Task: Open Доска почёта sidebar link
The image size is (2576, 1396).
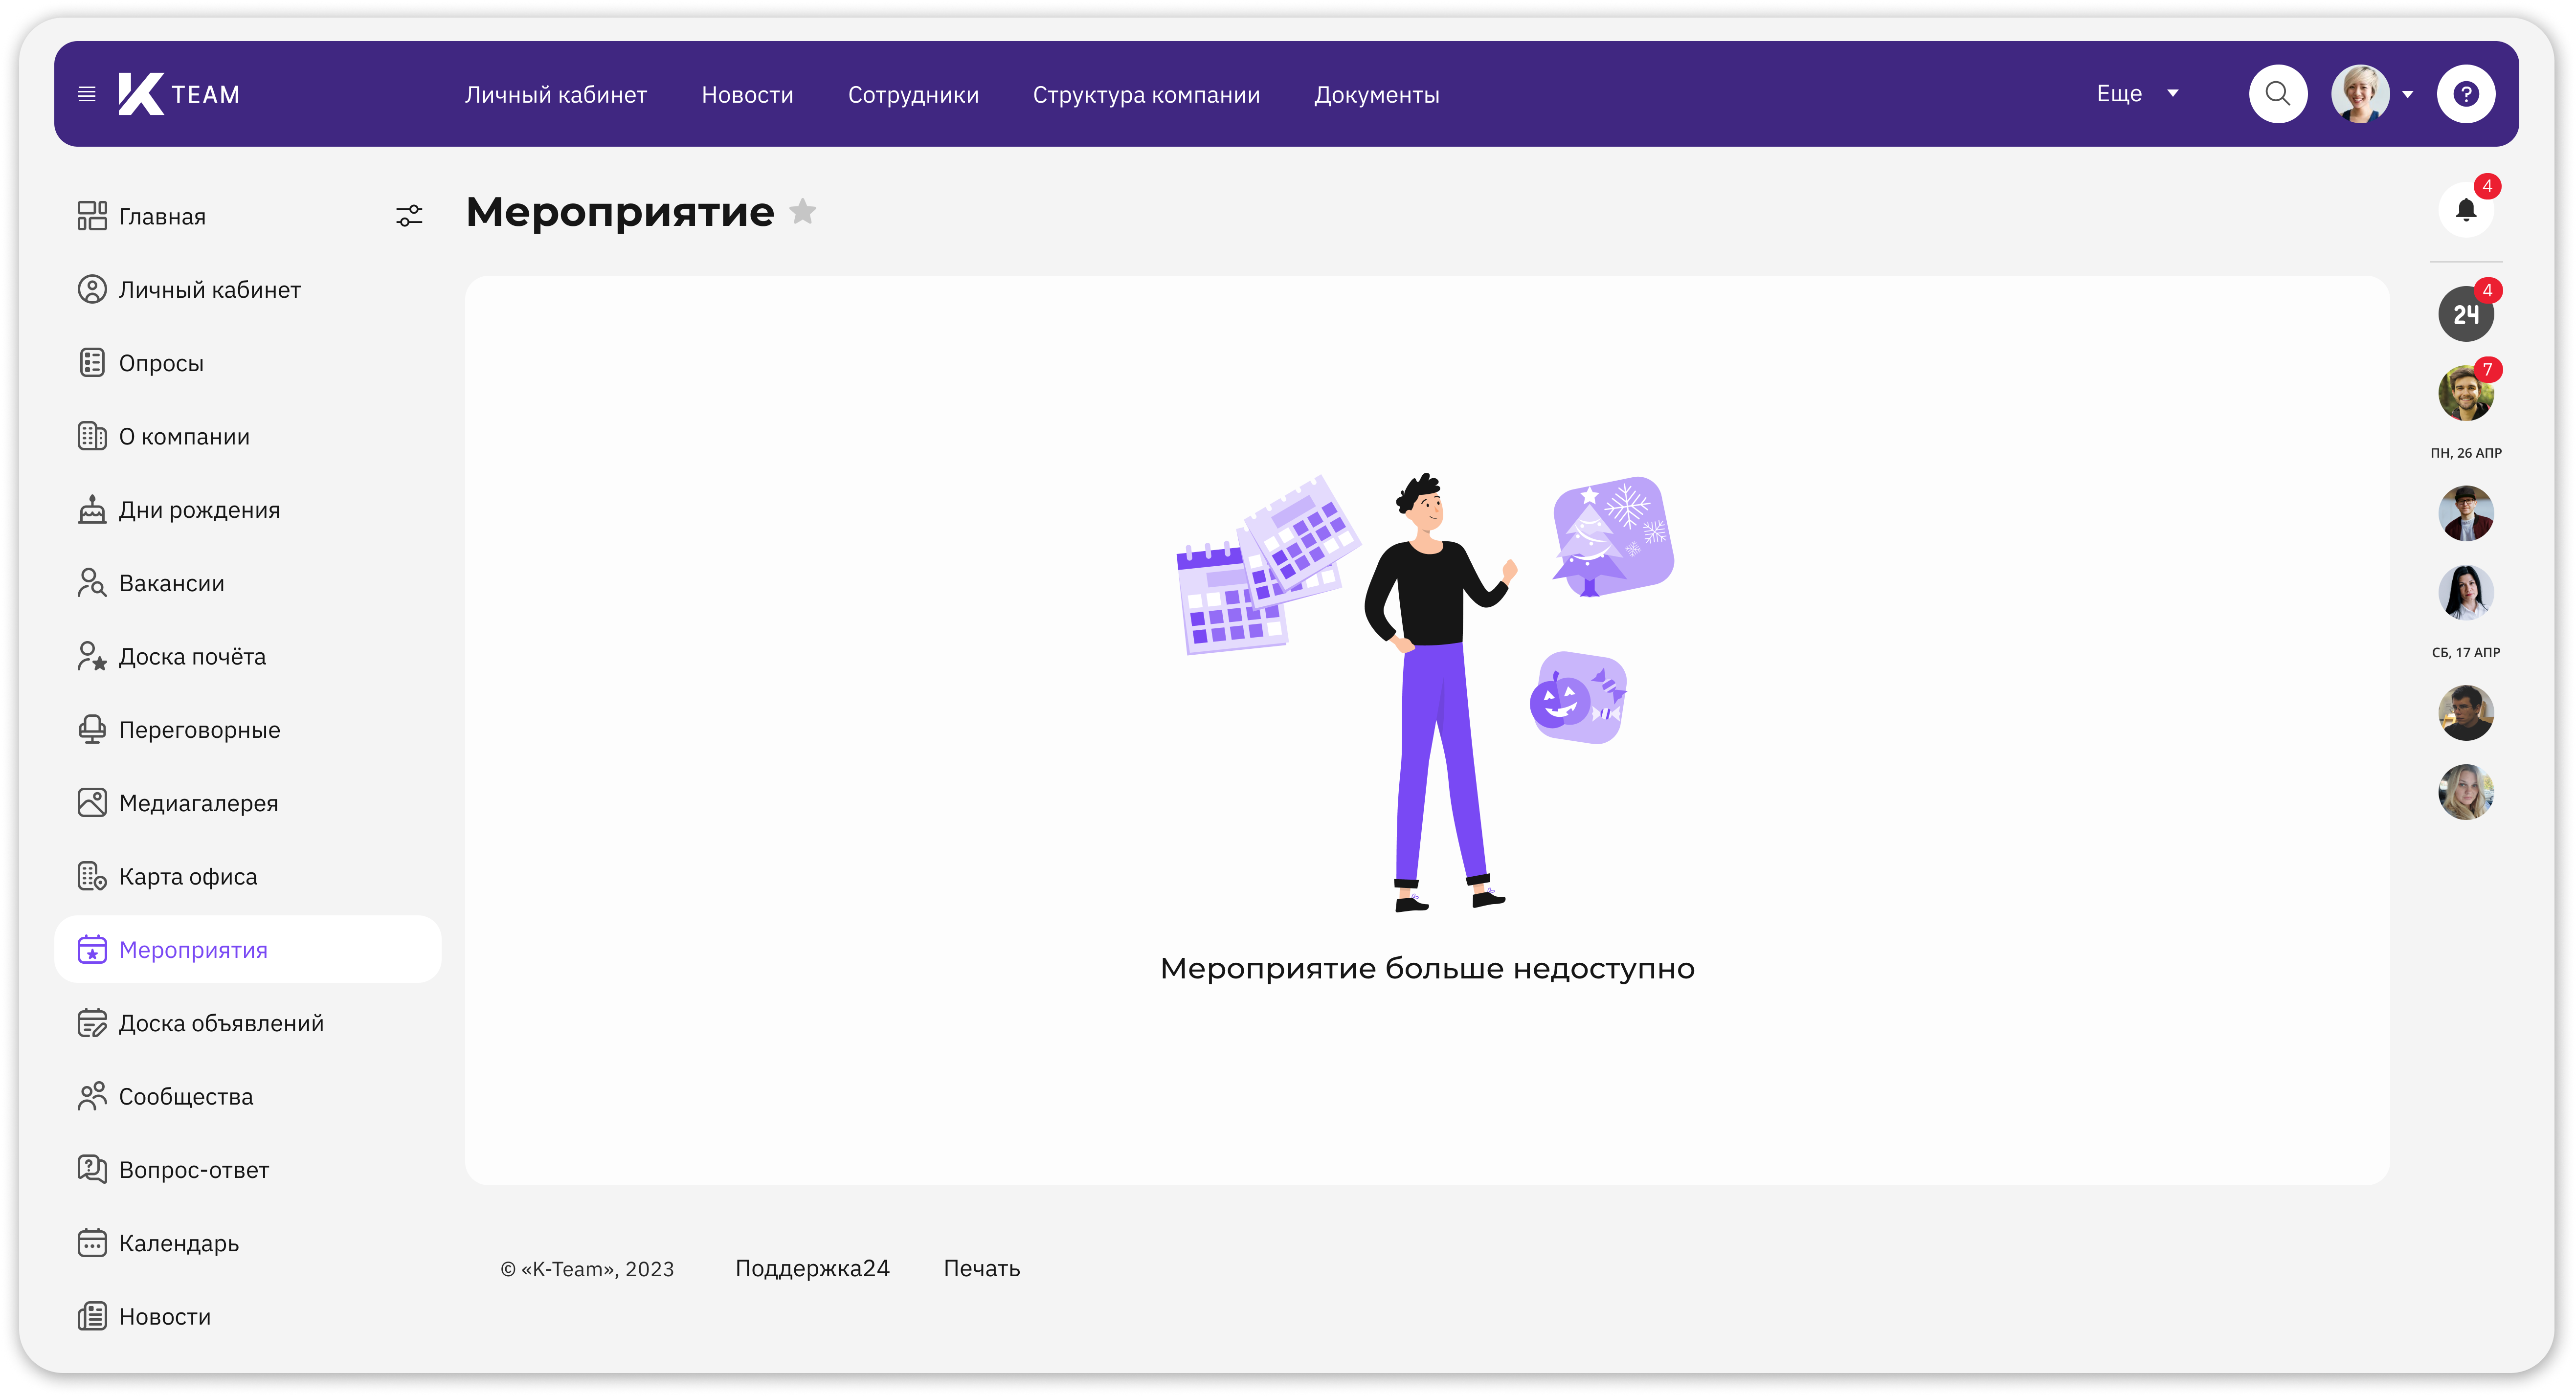Action: pyautogui.click(x=192, y=657)
